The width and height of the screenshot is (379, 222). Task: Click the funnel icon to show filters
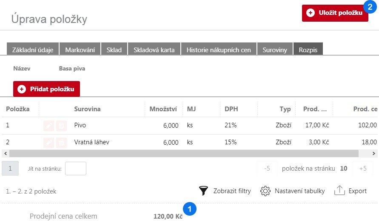click(204, 191)
